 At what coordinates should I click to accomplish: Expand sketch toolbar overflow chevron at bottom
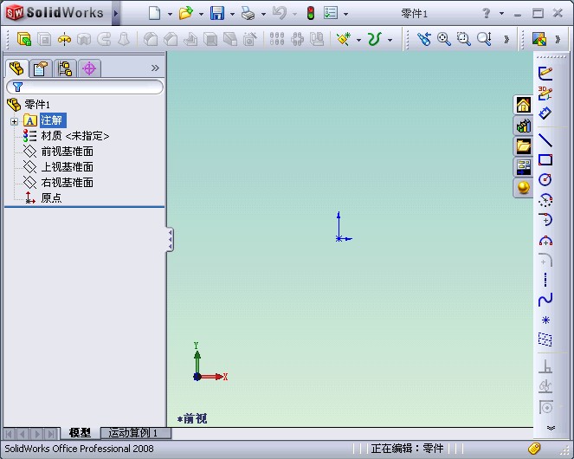(551, 428)
